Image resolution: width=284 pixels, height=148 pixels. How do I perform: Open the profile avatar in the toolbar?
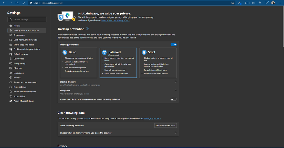tap(273, 3)
